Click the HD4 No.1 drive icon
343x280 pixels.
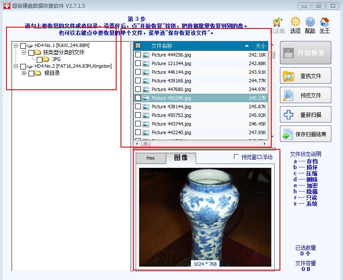click(x=29, y=46)
